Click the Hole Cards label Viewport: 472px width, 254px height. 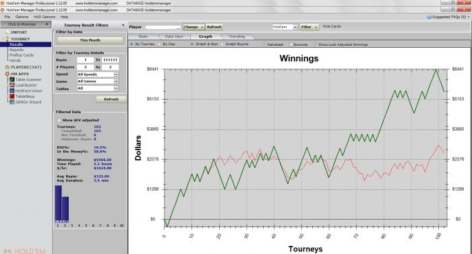[x=332, y=26]
